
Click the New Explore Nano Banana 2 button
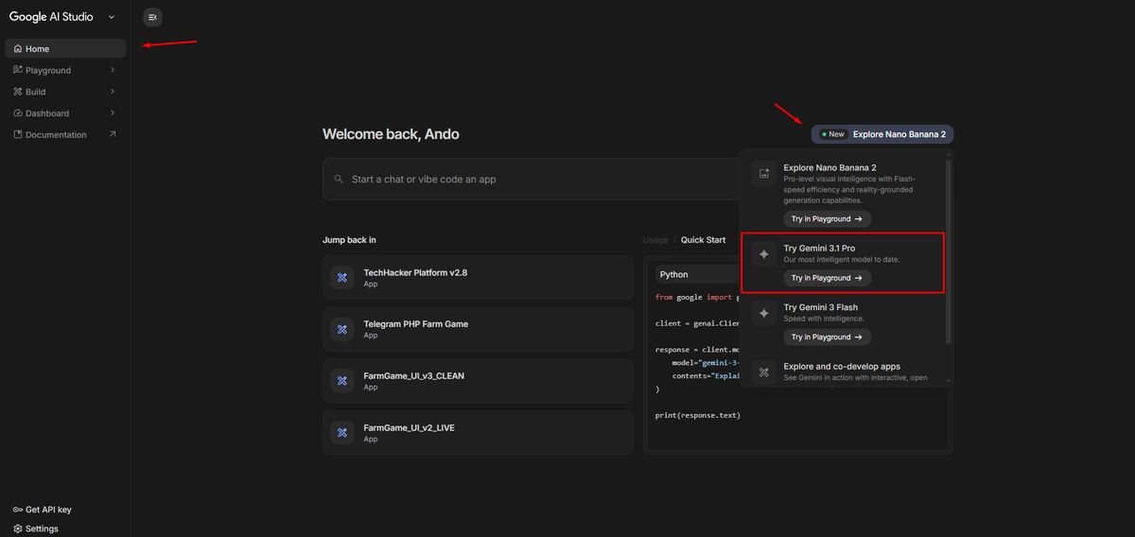(882, 134)
